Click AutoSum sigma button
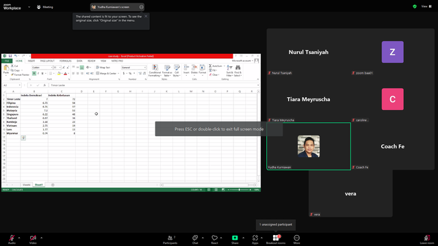Screen dimensions: 438x246 (x=216, y=66)
